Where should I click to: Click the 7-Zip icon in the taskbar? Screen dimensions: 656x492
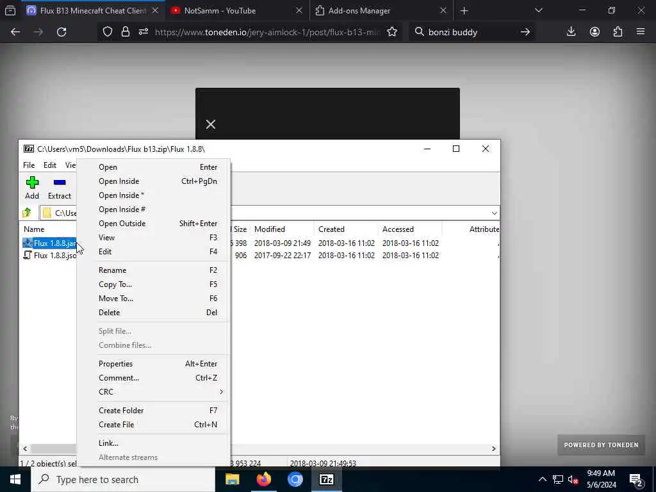coord(326,479)
